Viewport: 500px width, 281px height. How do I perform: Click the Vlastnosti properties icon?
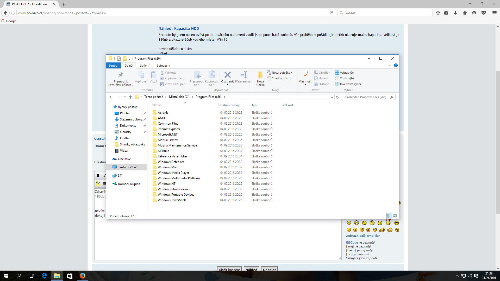point(305,75)
